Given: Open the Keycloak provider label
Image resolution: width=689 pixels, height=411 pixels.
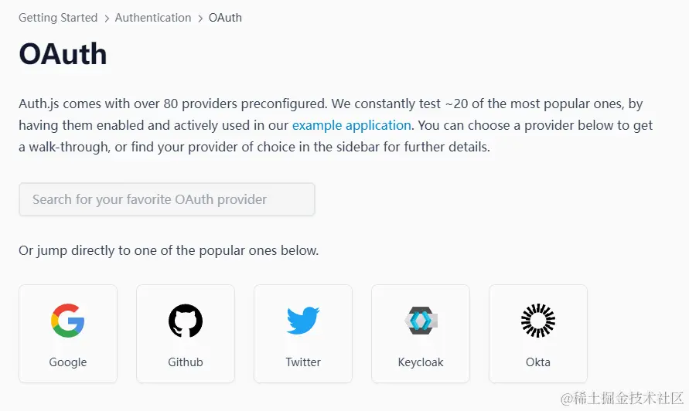Looking at the screenshot, I should 421,362.
